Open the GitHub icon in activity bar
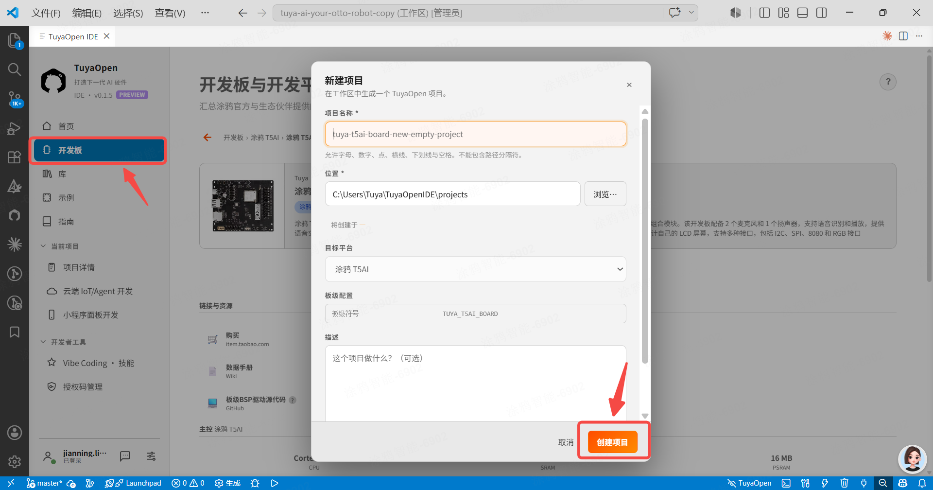This screenshot has height=490, width=933. tap(15, 215)
